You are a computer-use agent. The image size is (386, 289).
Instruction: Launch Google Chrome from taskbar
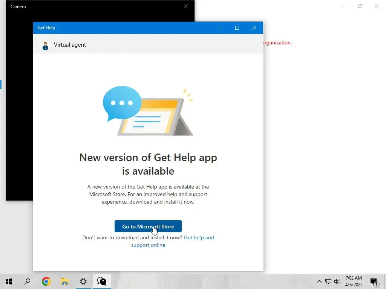tap(46, 281)
